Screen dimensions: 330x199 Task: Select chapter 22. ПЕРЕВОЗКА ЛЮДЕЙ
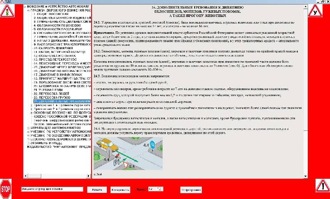point(51,93)
